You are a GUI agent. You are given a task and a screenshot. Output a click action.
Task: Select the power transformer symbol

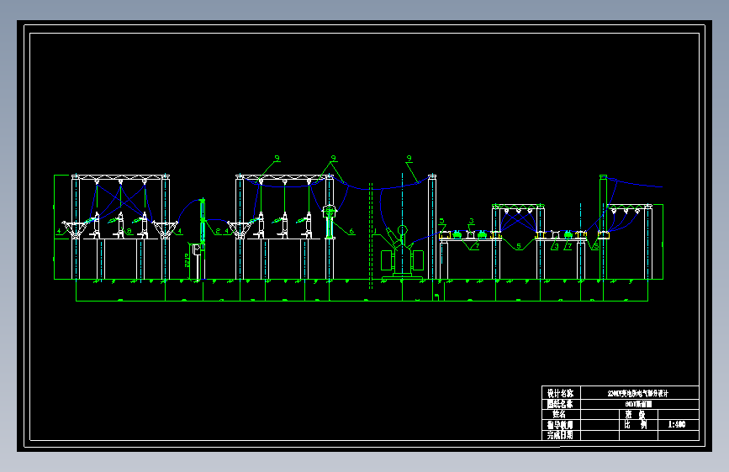[402, 253]
